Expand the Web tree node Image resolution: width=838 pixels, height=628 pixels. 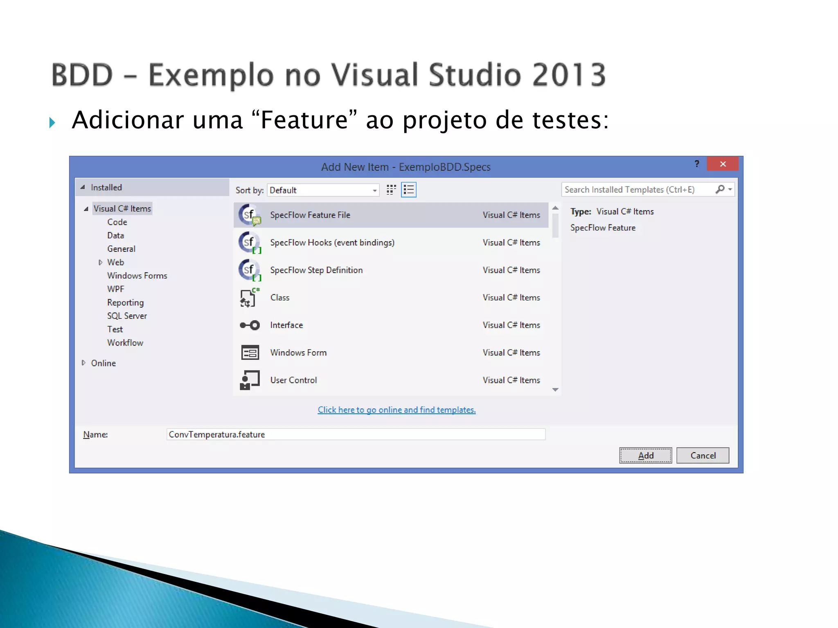tap(100, 262)
